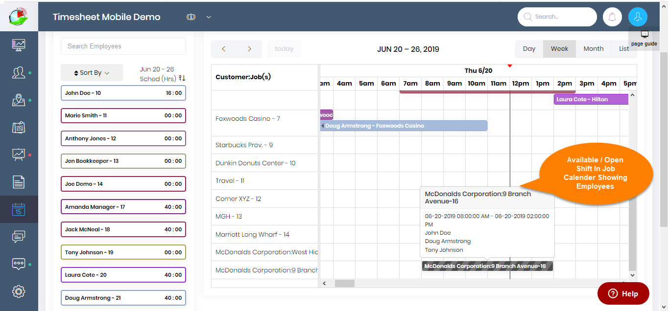Open the settings gear icon in sidebar
Image resolution: width=668 pixels, height=311 pixels.
tap(19, 291)
